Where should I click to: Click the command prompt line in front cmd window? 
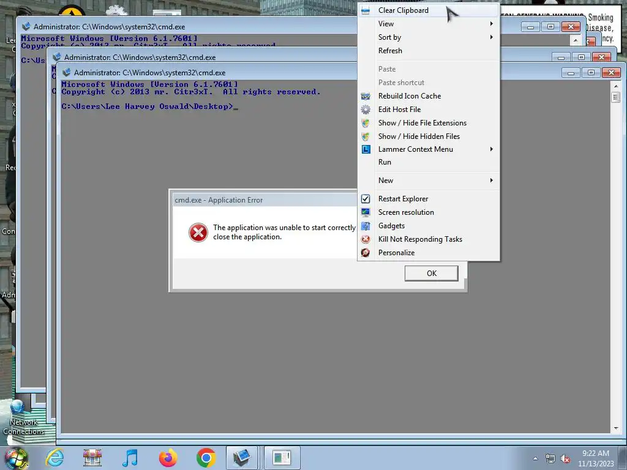tap(150, 106)
